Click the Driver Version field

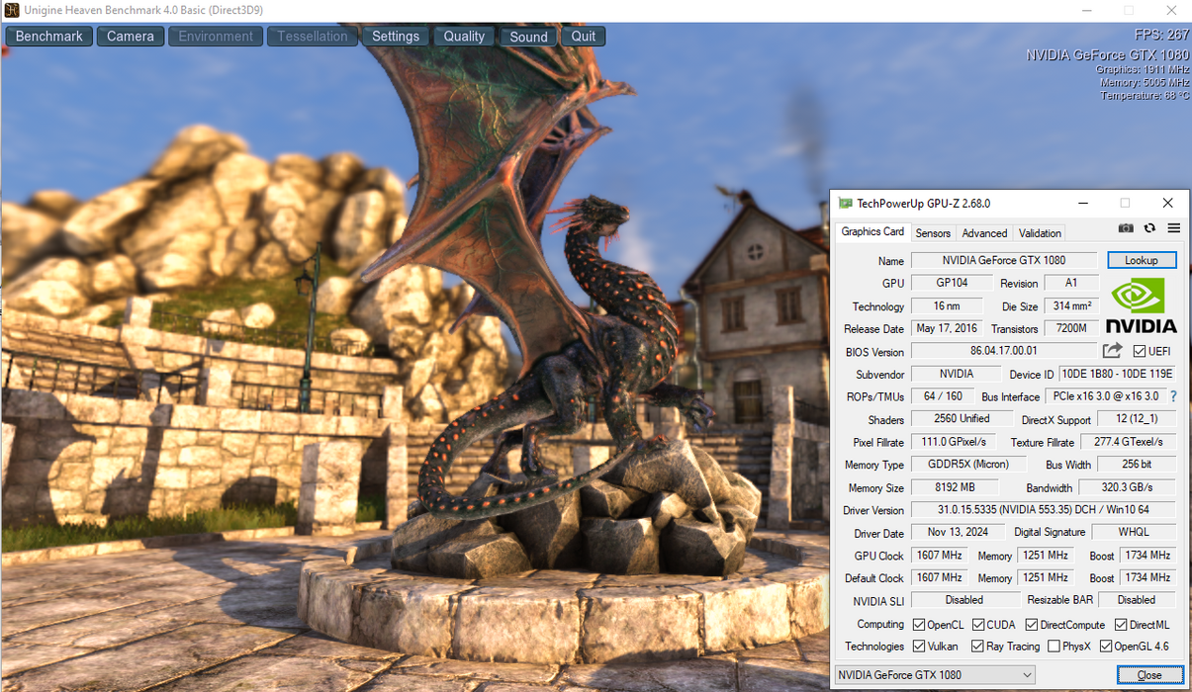tap(1044, 510)
